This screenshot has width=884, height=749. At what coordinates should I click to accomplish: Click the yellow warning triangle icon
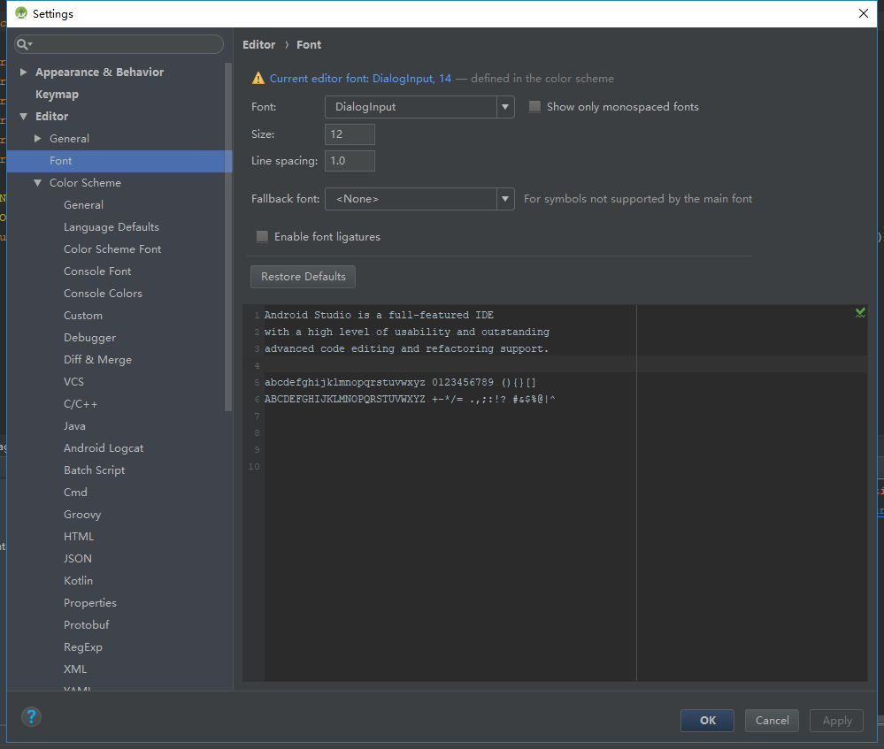tap(258, 79)
